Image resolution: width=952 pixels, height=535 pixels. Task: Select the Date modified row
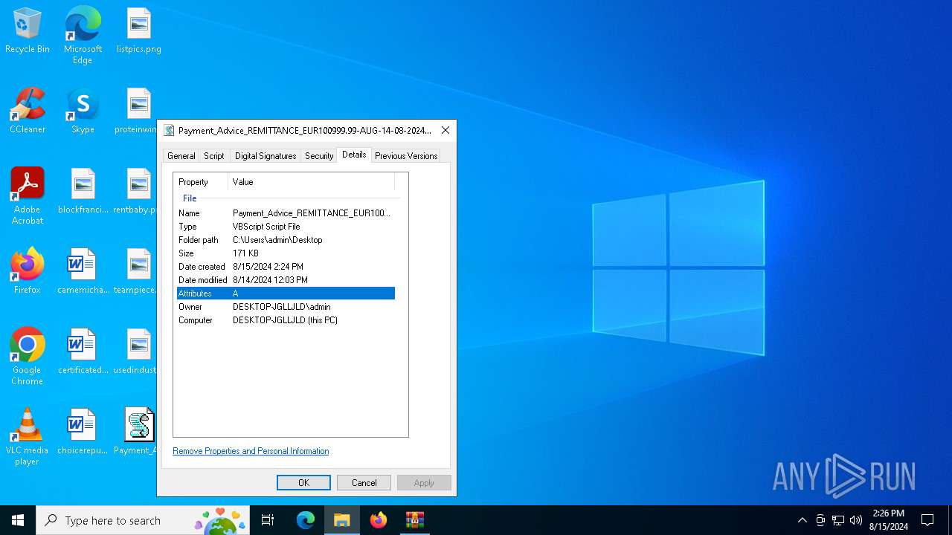tap(286, 280)
